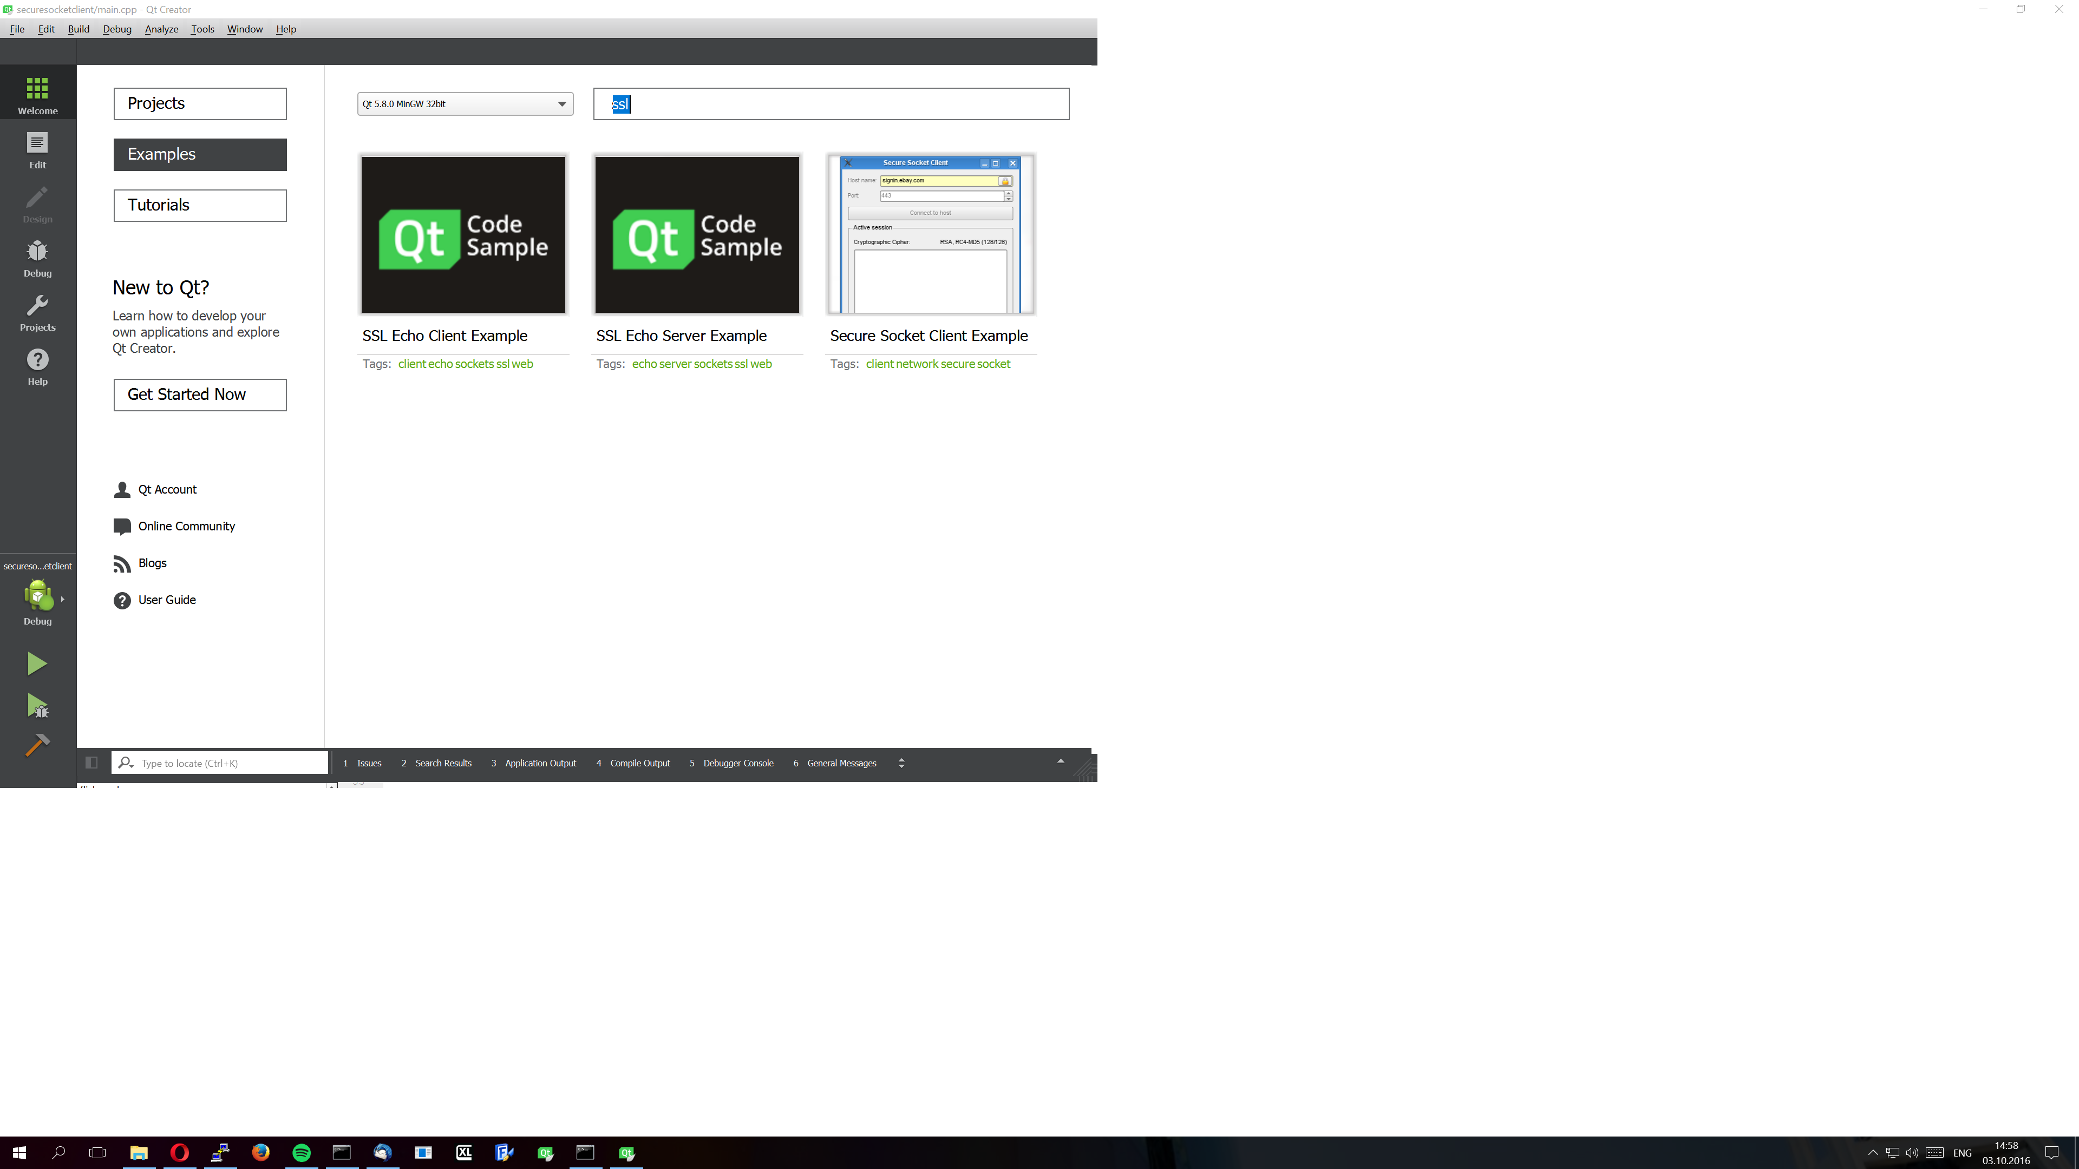
Task: Open the File menu
Action: [17, 29]
